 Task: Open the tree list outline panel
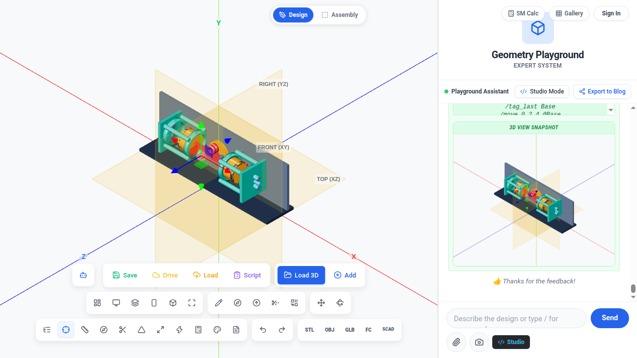click(x=47, y=330)
